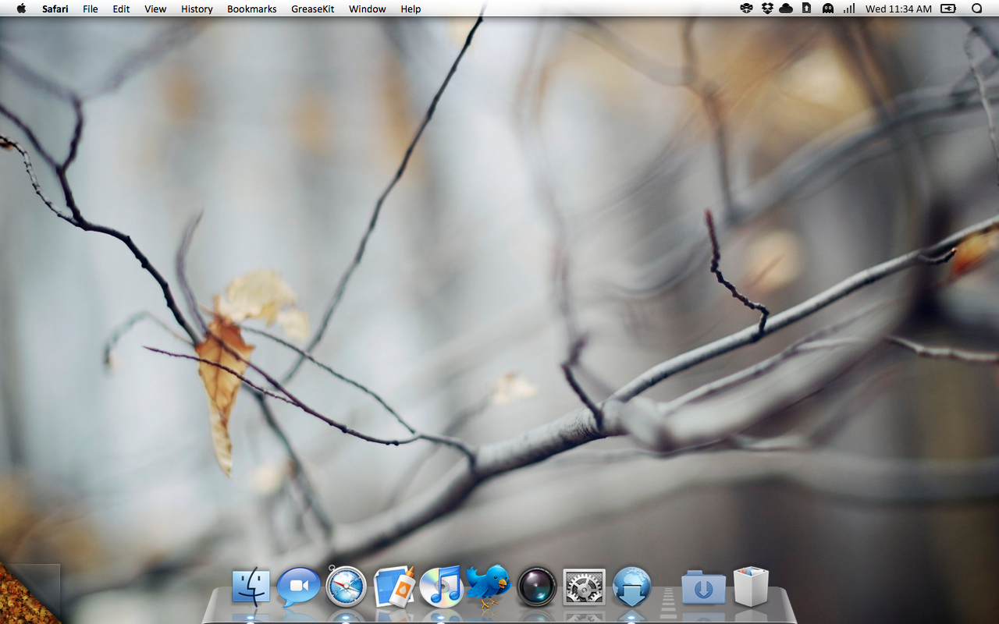Open the Apple menu
The height and width of the screenshot is (624, 999).
(21, 9)
